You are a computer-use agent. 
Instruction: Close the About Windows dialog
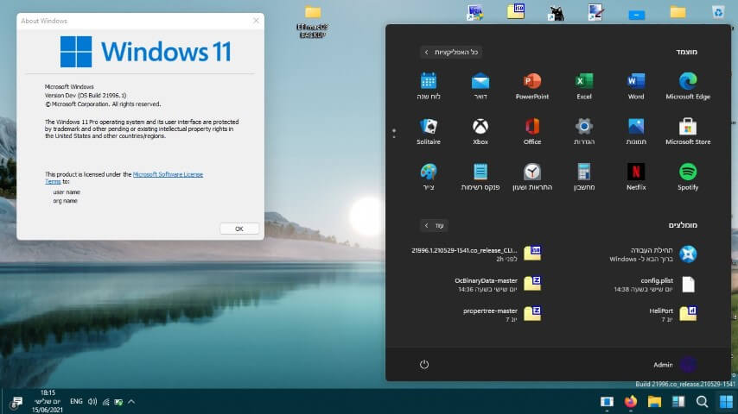tap(256, 21)
